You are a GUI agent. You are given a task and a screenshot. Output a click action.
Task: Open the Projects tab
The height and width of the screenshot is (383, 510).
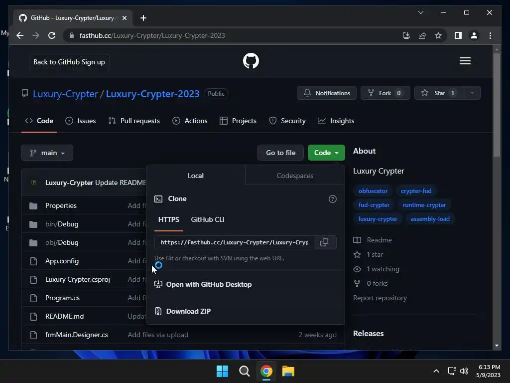pos(238,121)
